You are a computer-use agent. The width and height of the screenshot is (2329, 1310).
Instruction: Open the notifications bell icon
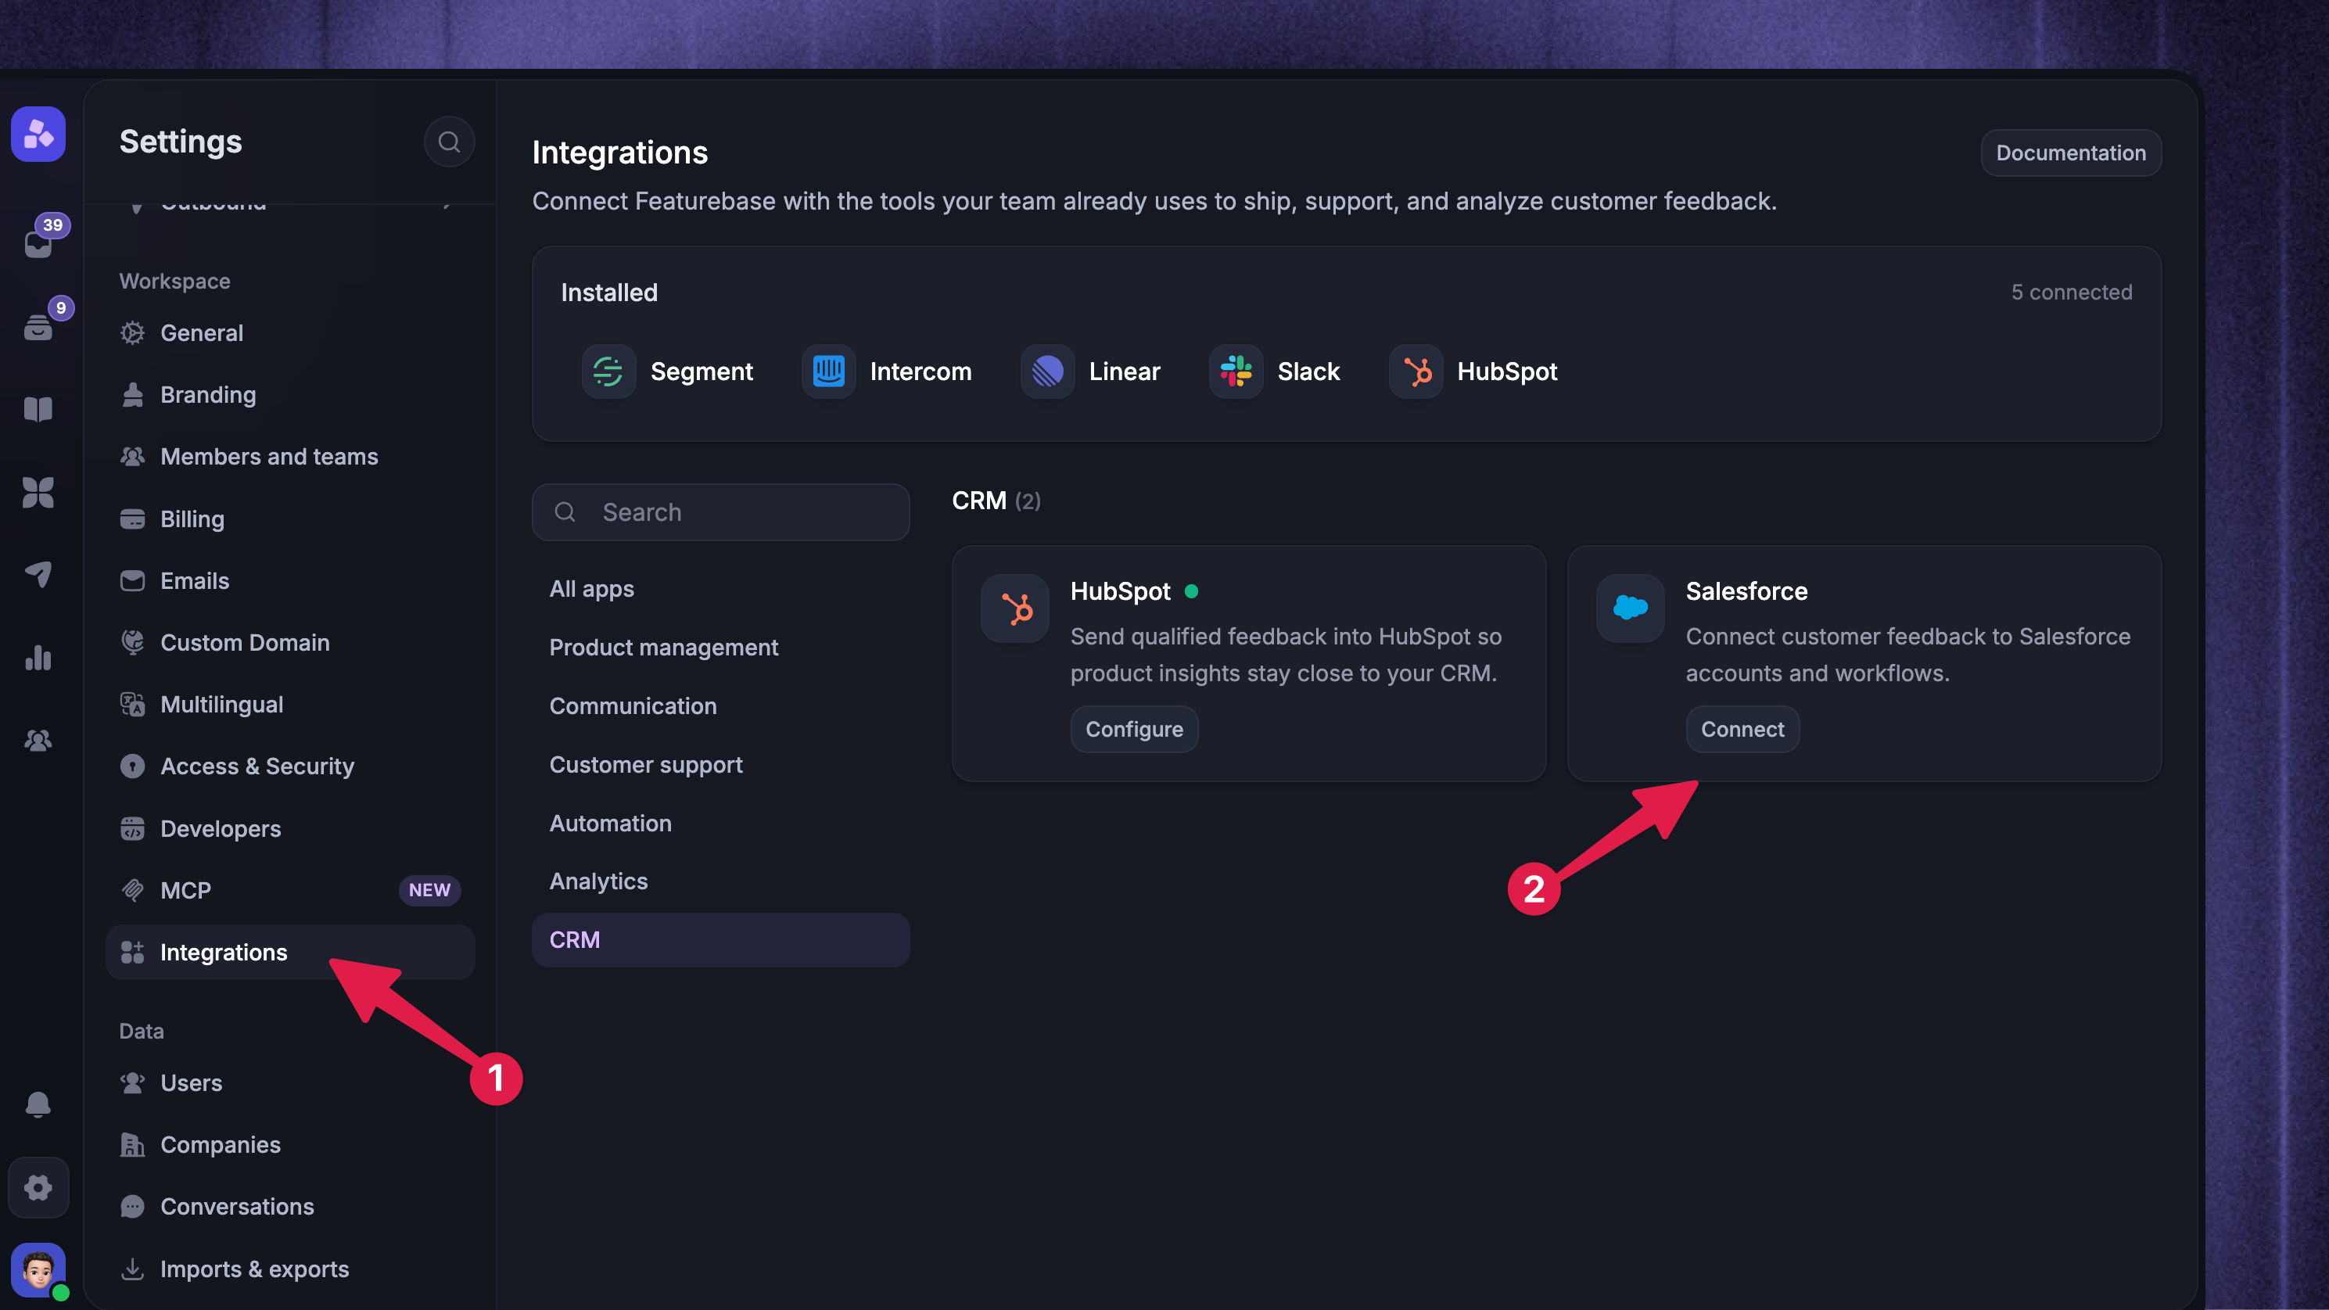click(x=38, y=1104)
